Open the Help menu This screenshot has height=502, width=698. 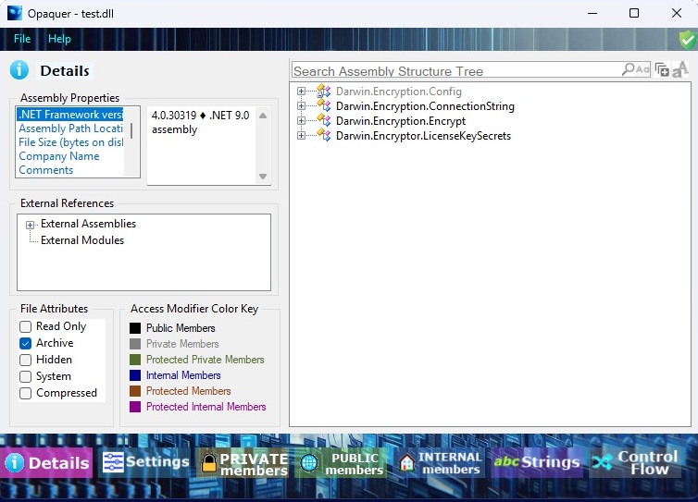click(59, 39)
